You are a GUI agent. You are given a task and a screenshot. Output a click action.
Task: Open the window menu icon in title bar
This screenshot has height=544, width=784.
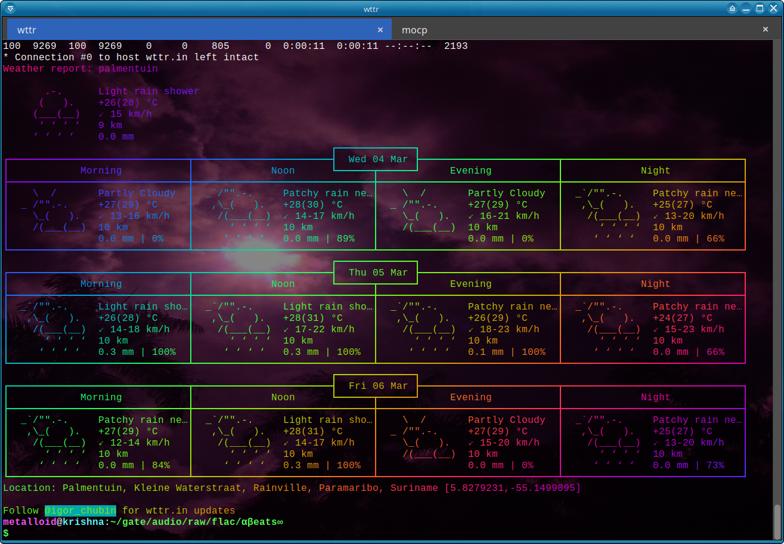[x=10, y=8]
